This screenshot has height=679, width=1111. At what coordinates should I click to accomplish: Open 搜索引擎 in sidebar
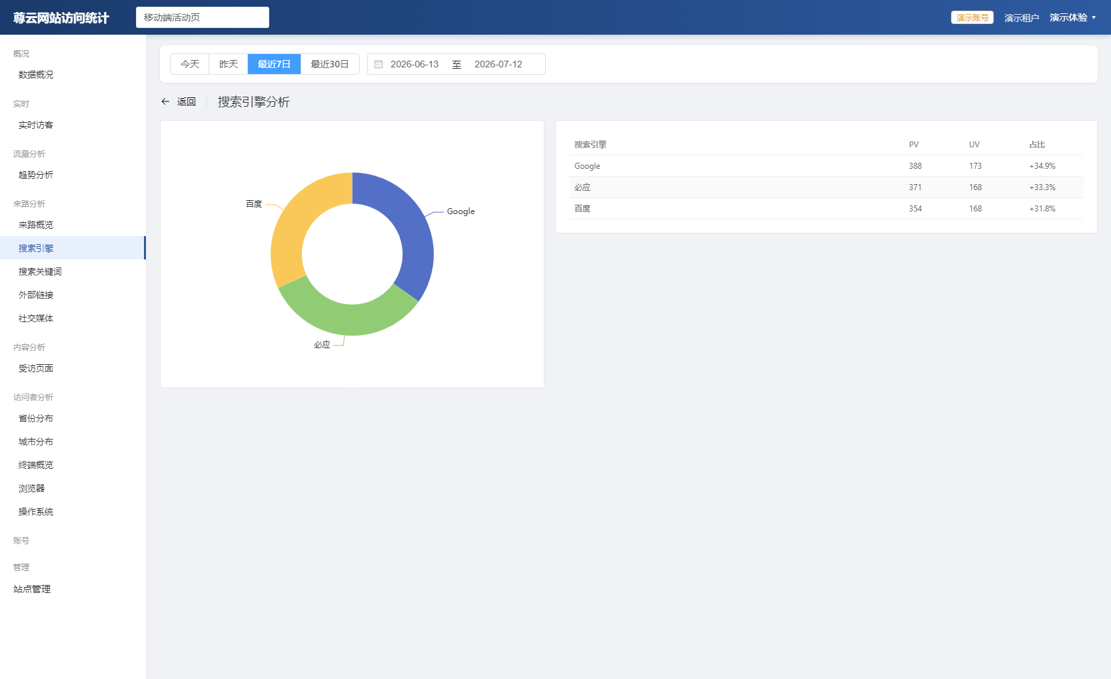click(x=73, y=248)
